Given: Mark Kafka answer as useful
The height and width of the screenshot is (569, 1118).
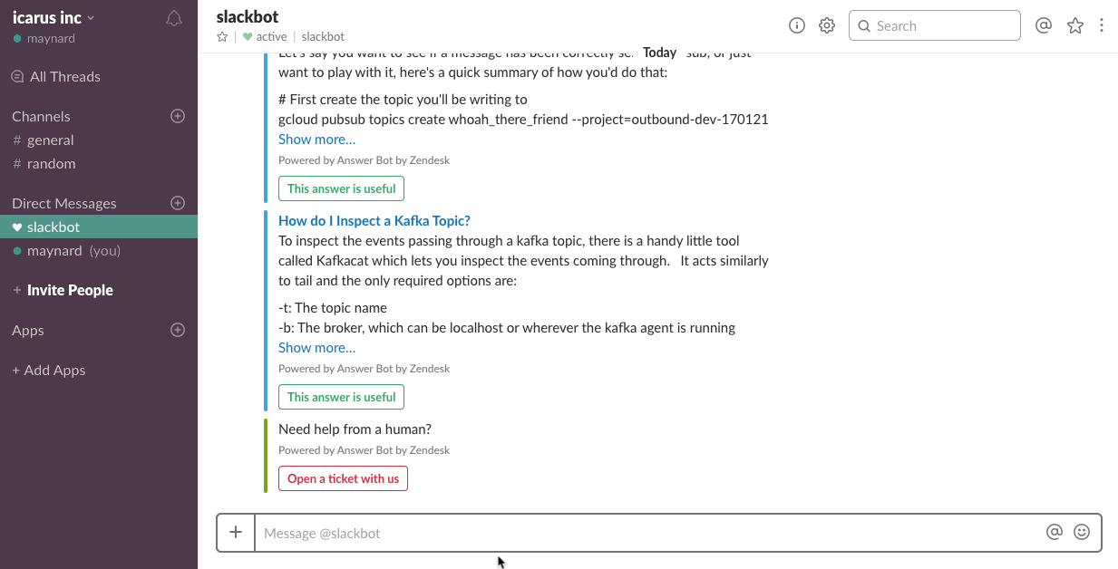Looking at the screenshot, I should point(341,397).
